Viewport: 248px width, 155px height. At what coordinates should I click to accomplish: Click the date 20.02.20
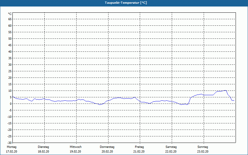click(107, 152)
